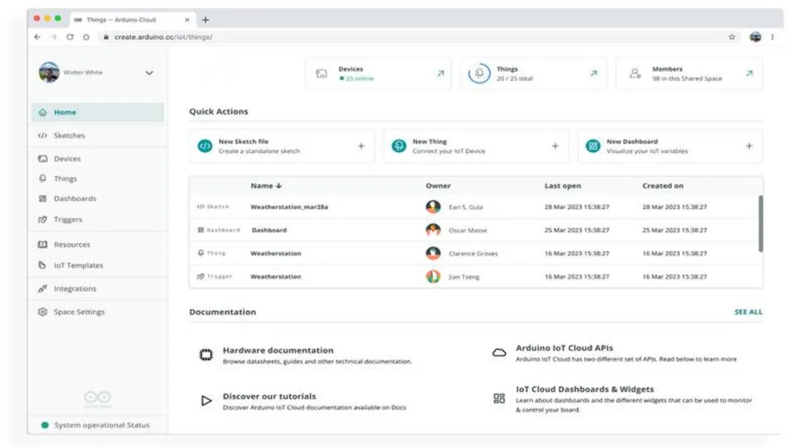Open the Dashboard row entry
Image resolution: width=796 pixels, height=448 pixels.
pos(473,231)
